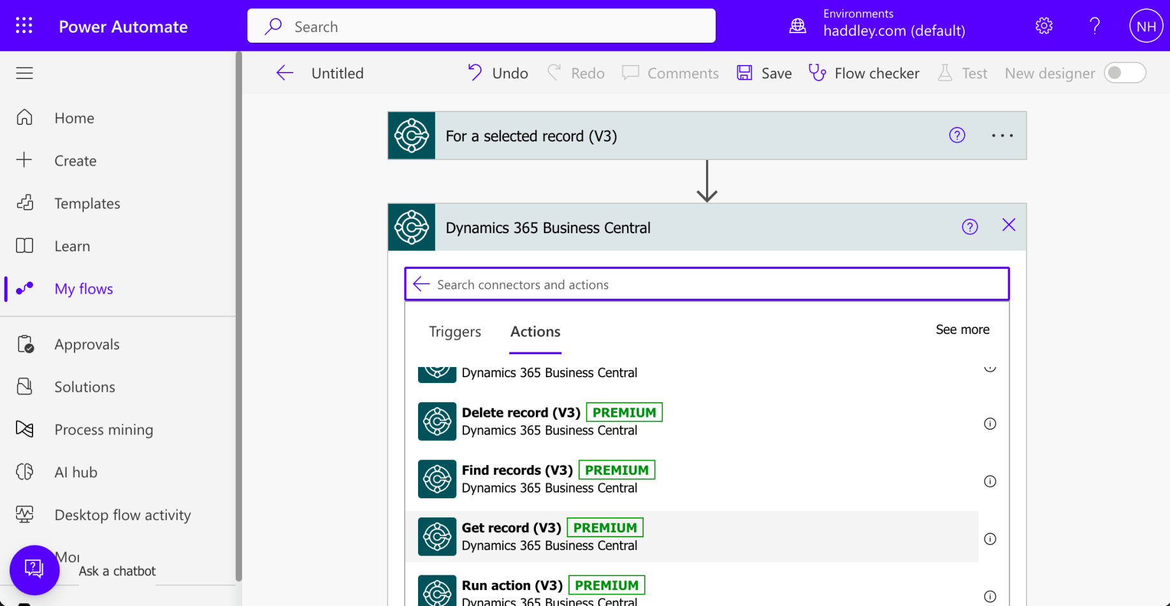Click the settings gear icon

pos(1044,26)
